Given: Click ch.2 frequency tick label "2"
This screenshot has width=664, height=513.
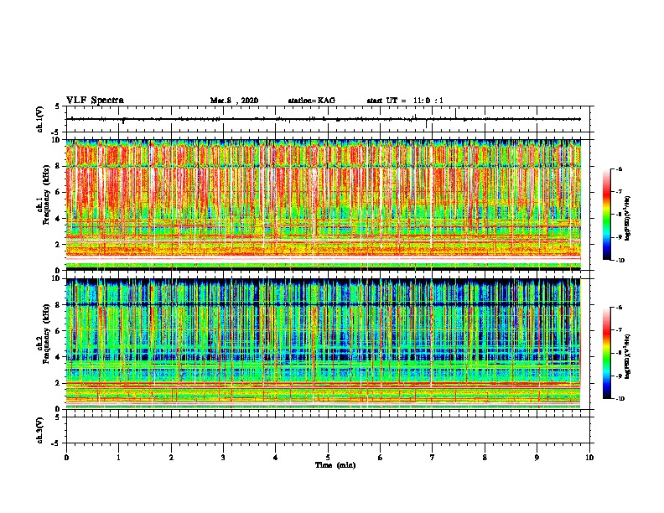Looking at the screenshot, I should tap(59, 383).
